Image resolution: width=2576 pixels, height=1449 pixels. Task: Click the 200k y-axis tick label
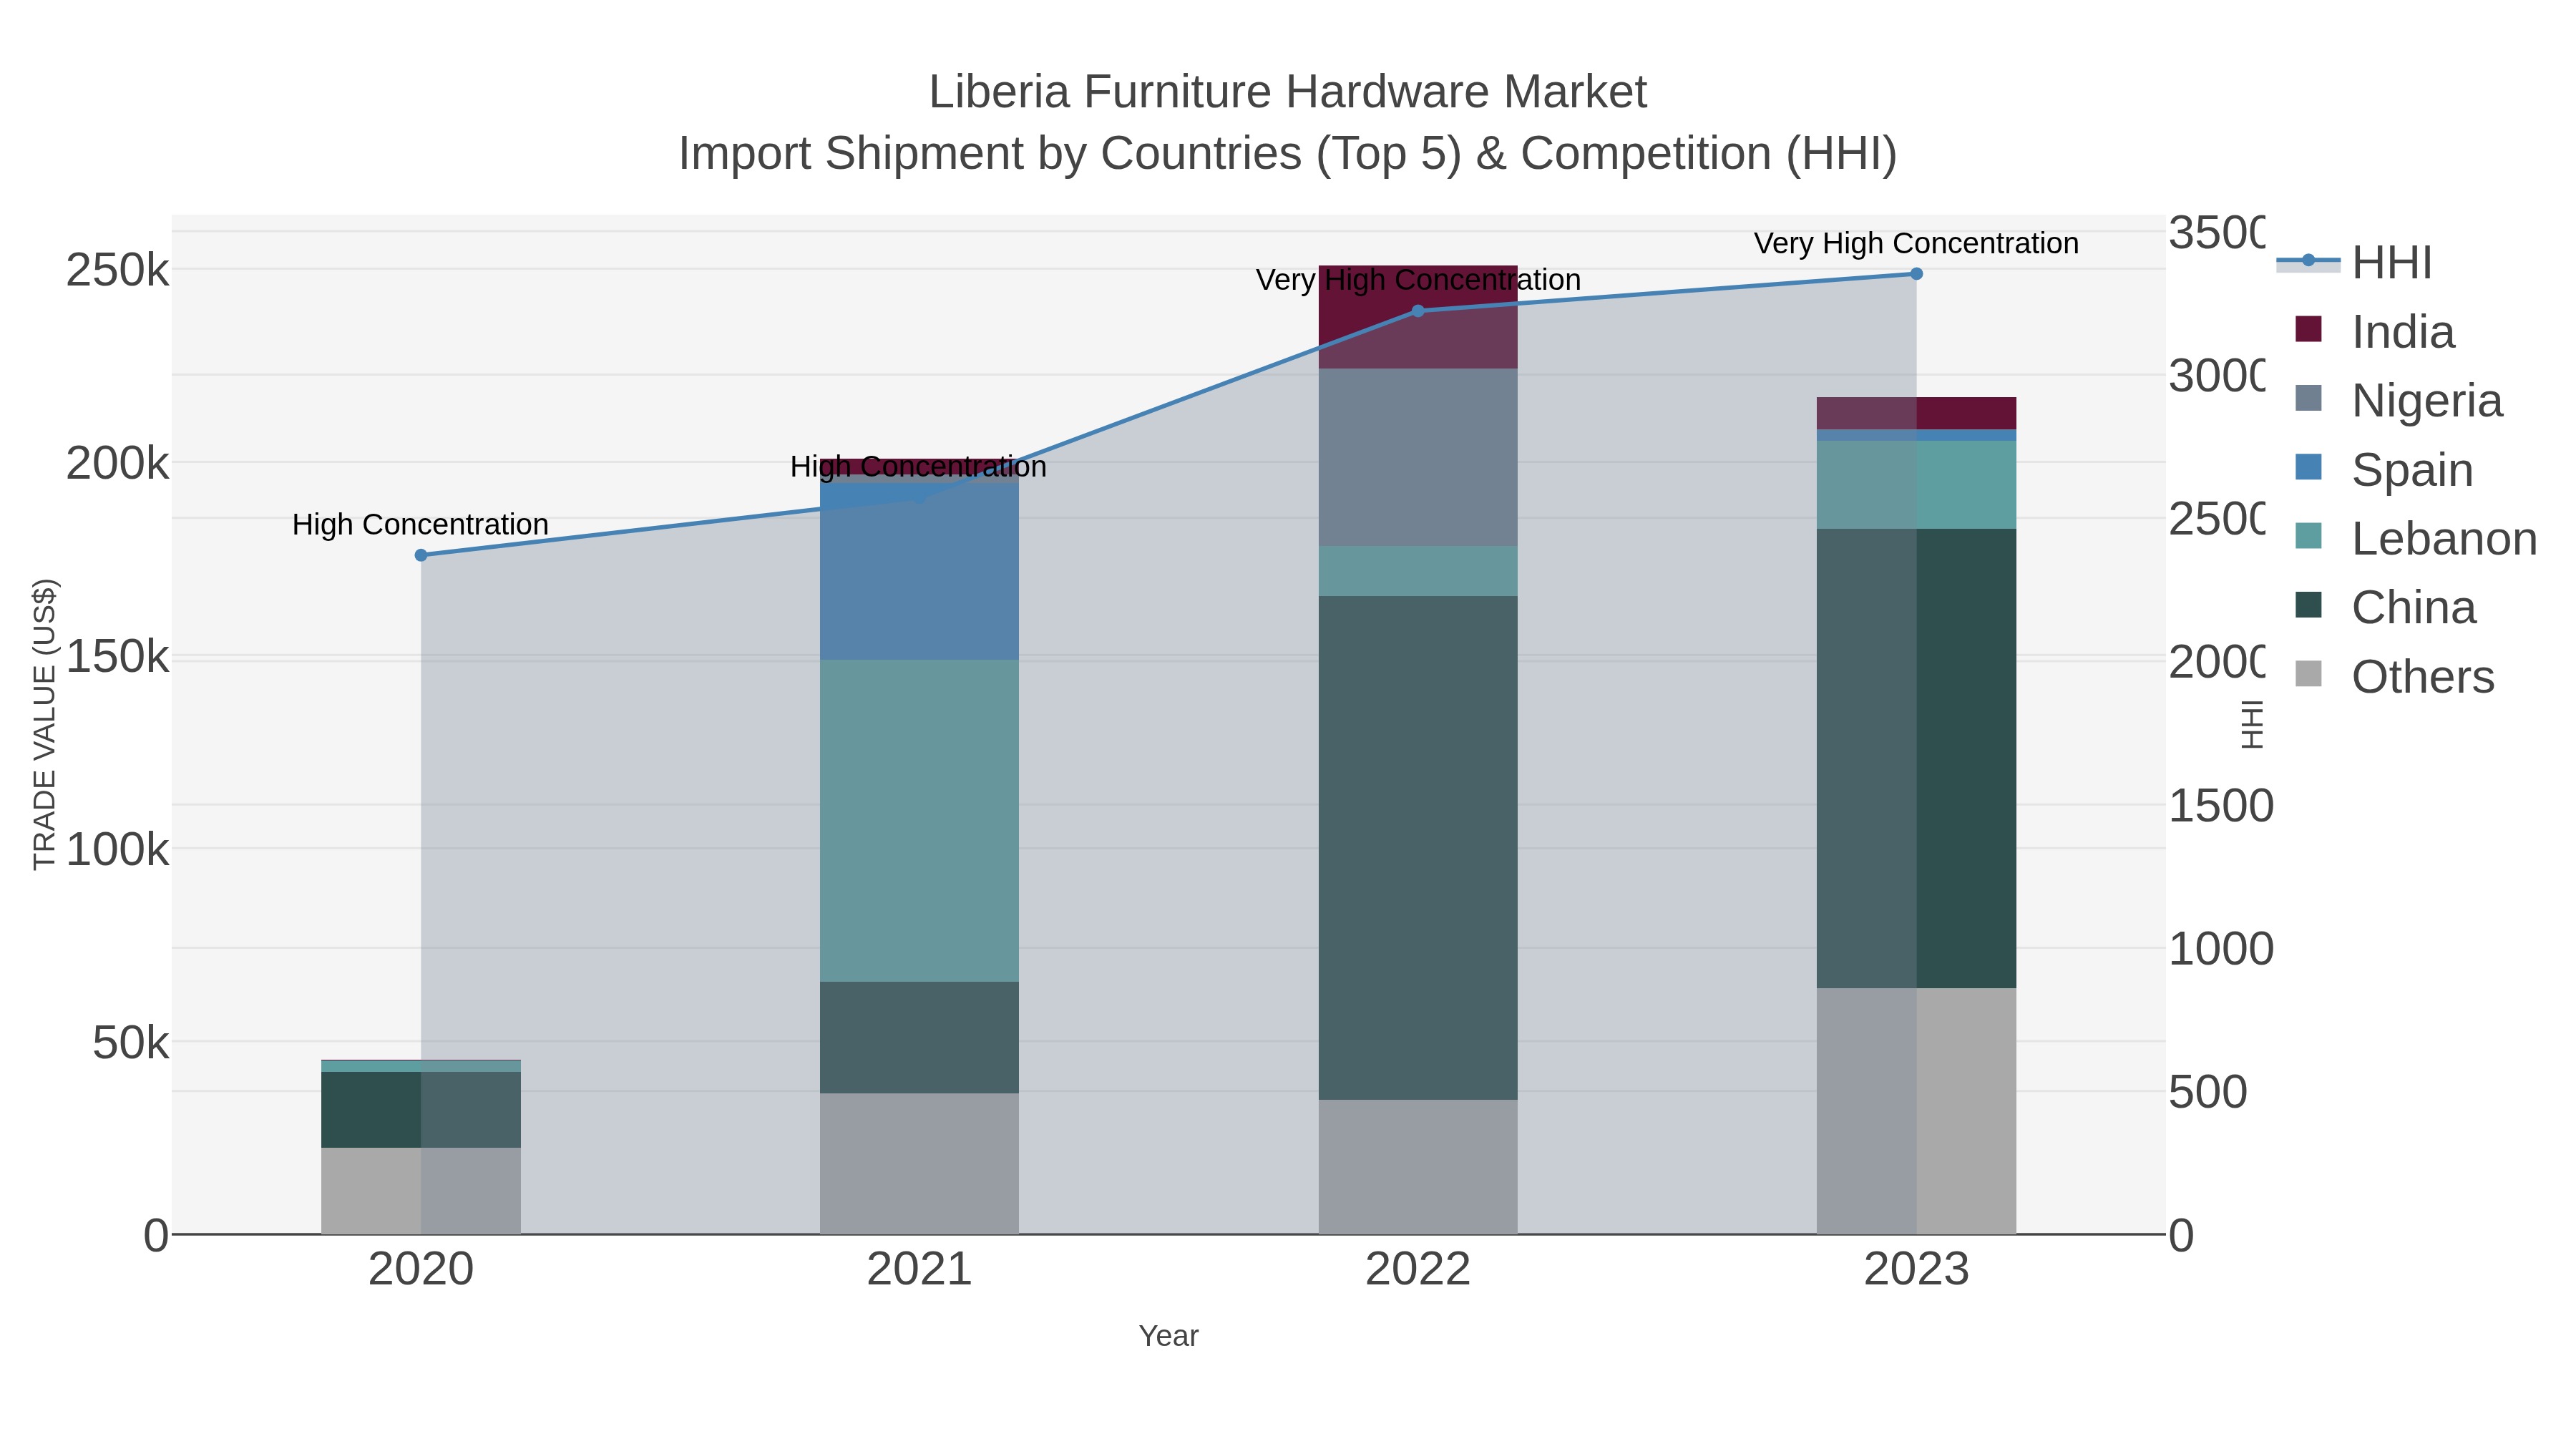tap(118, 464)
